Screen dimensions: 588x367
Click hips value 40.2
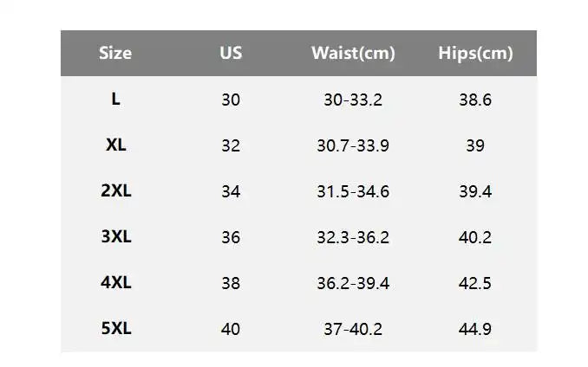[475, 237]
